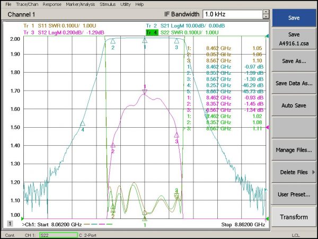The width and height of the screenshot is (318, 239).
Task: Open the Stimulus menu
Action: pos(108,4)
